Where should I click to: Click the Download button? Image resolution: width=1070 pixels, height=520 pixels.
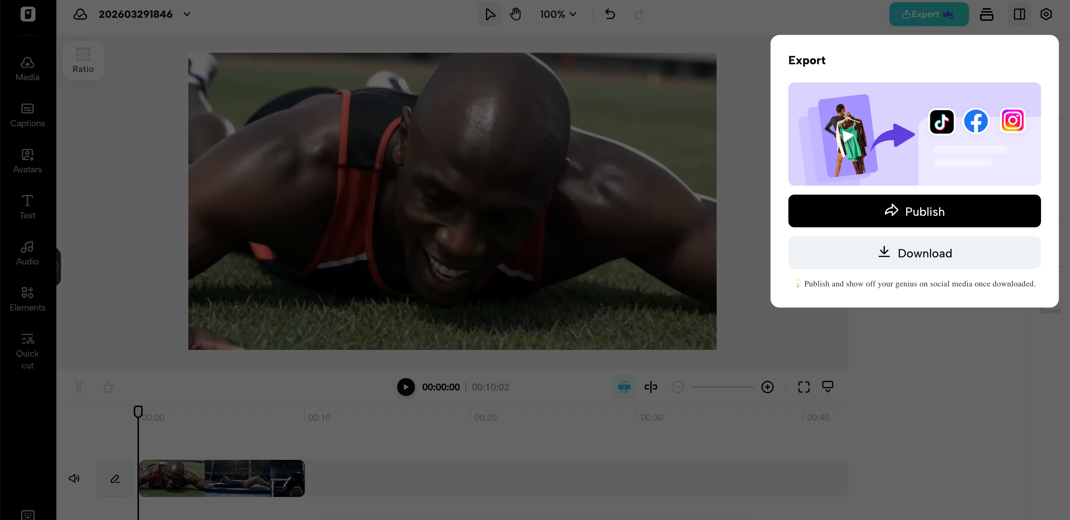pyautogui.click(x=914, y=253)
